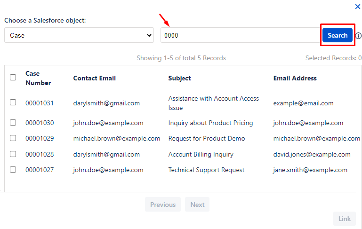This screenshot has height=229, width=362.
Task: Select the checkbox for case 00001029
Action: click(x=13, y=138)
